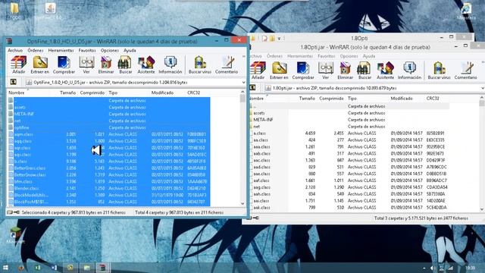This screenshot has width=485, height=273.
Task: Click Buscar icon in OptiFine window
Action: tap(125, 64)
